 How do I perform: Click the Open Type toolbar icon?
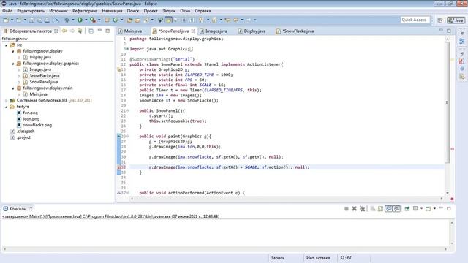pos(129,20)
